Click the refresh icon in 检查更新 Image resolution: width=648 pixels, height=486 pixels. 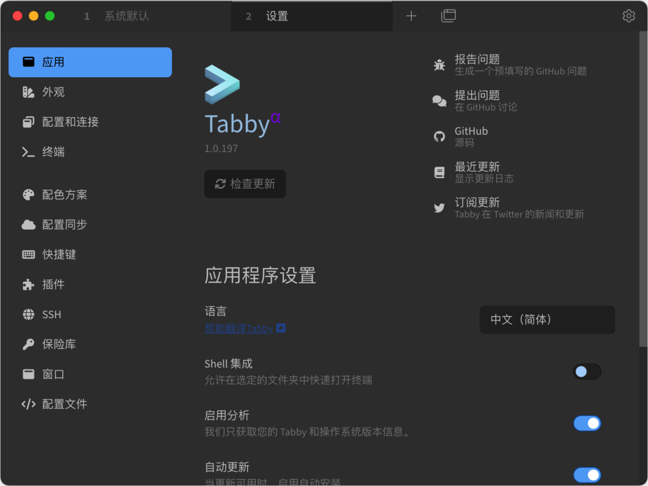220,184
